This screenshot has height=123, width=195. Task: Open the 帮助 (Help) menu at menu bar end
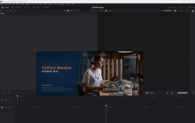pyautogui.click(x=73, y=4)
